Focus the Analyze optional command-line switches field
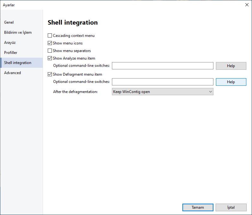252x215 pixels. (x=163, y=66)
